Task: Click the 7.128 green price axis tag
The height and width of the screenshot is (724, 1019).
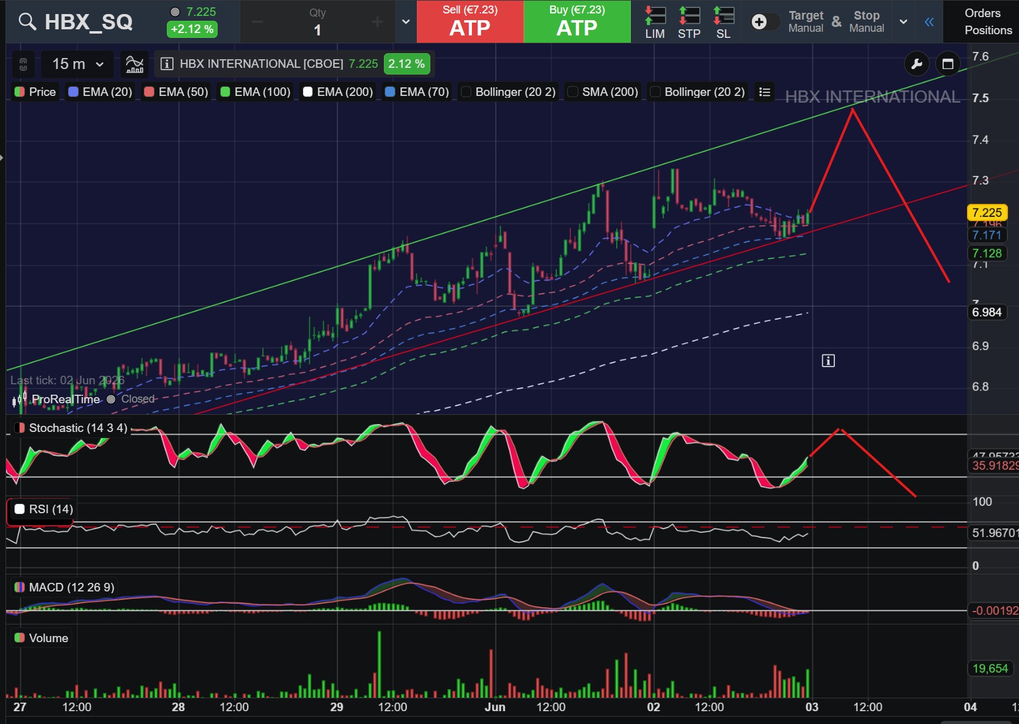Action: (987, 253)
